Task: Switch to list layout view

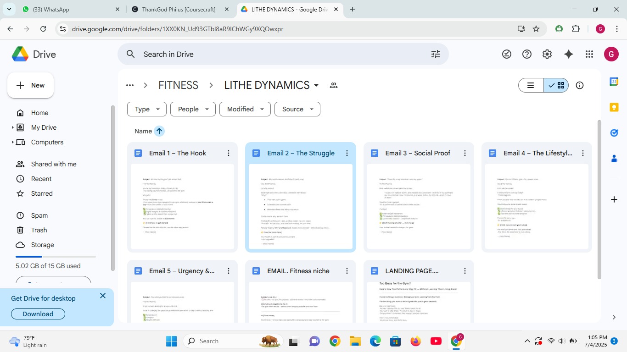Action: 531,85
